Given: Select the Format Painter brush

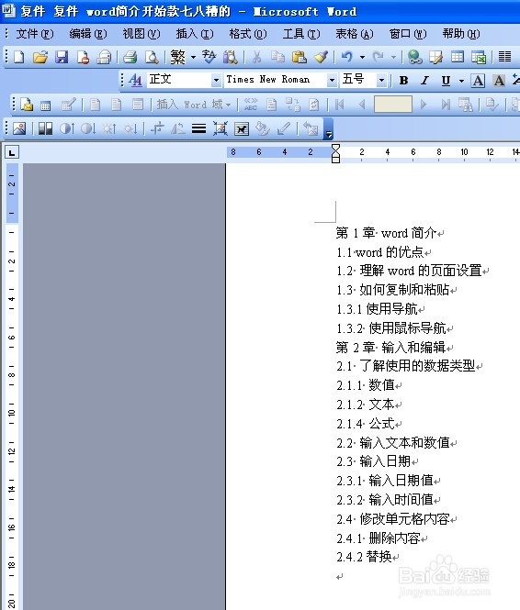Looking at the screenshot, I should coord(321,57).
